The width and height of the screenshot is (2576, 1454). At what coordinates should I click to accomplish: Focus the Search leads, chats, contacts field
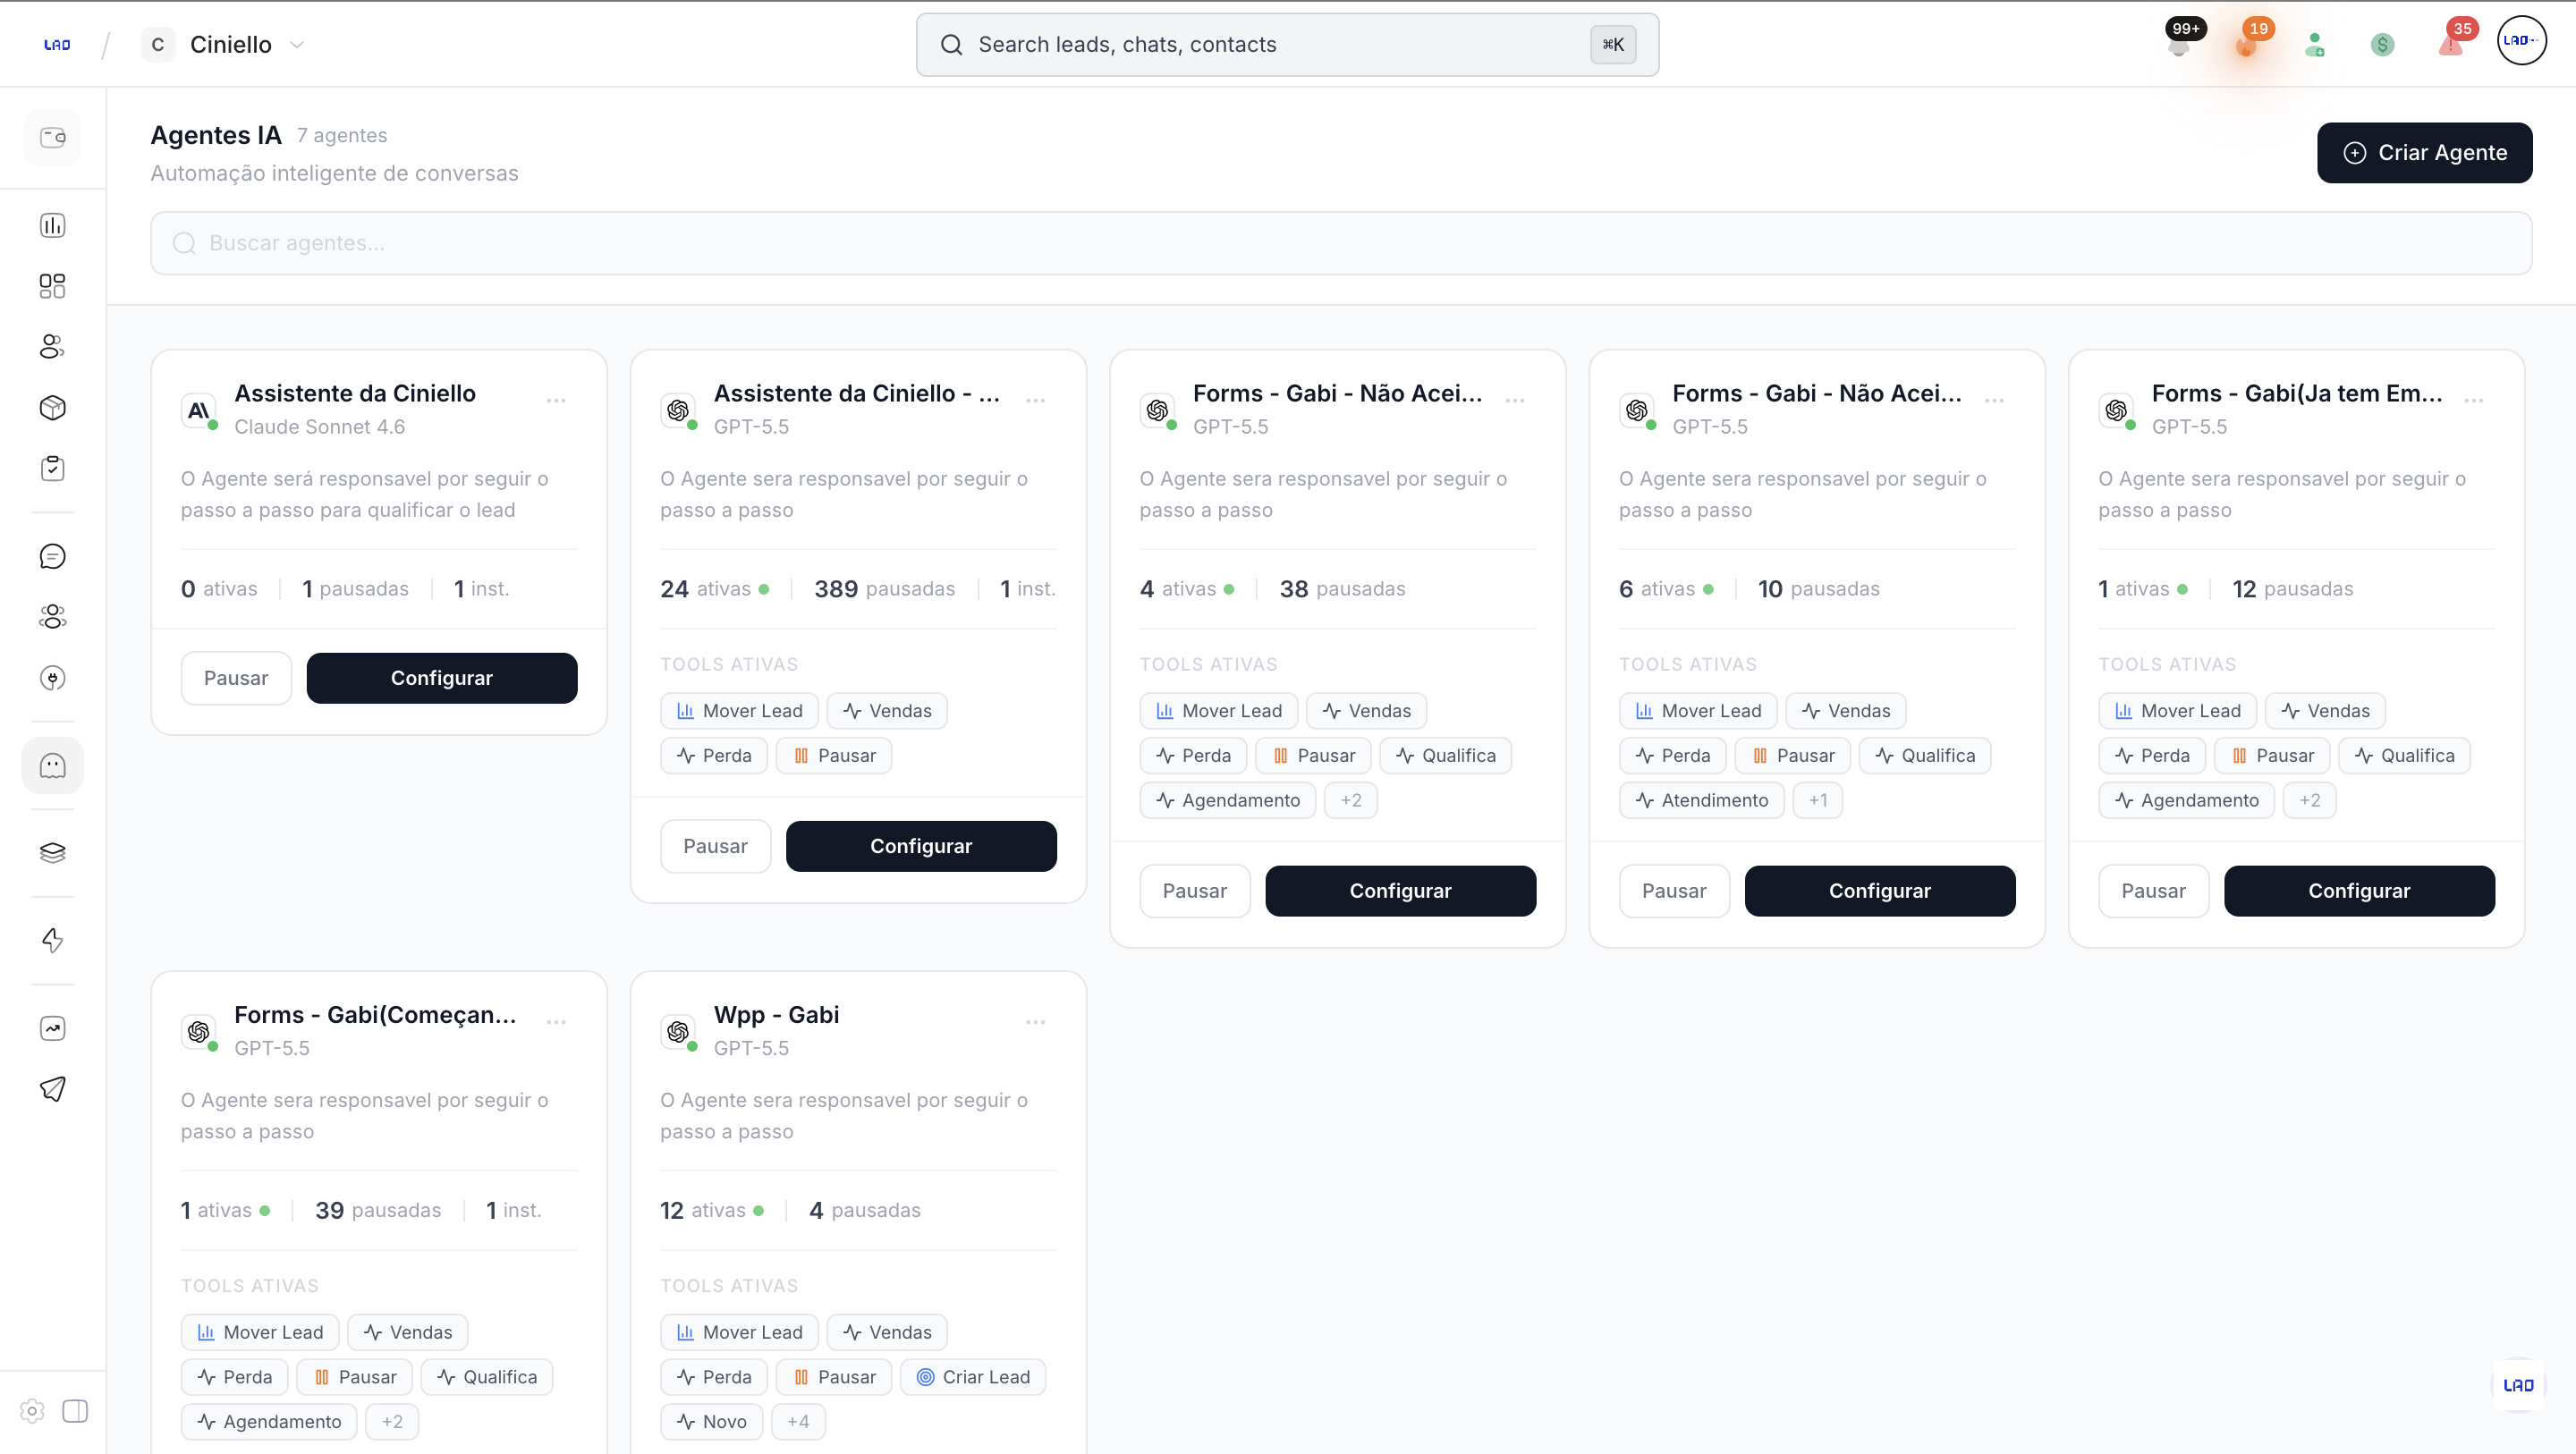[x=1287, y=45]
